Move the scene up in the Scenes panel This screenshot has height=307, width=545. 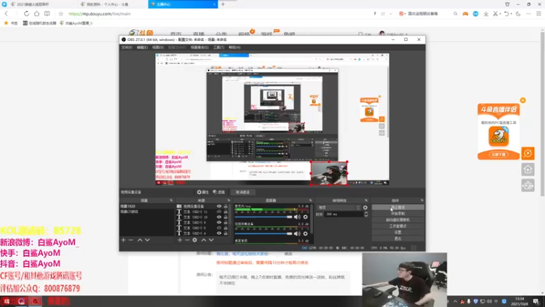tap(140, 240)
